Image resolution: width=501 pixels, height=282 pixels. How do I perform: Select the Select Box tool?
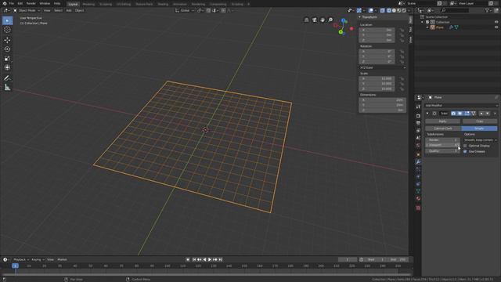[x=7, y=20]
